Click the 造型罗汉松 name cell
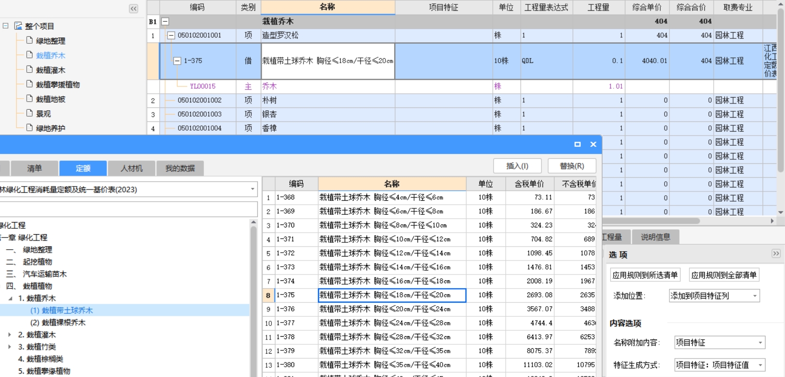 (x=328, y=35)
